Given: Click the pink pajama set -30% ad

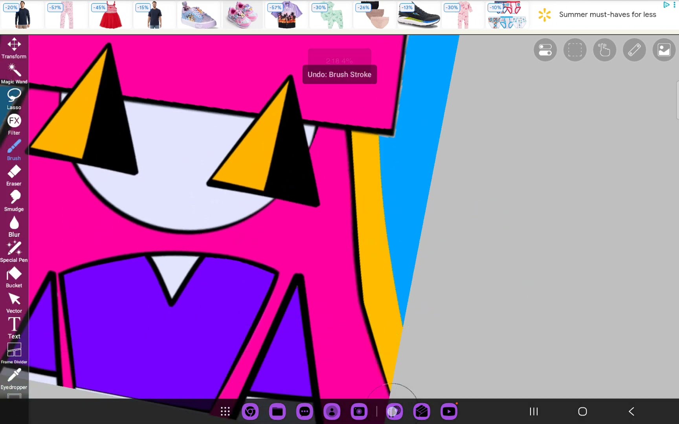Looking at the screenshot, I should 462,15.
